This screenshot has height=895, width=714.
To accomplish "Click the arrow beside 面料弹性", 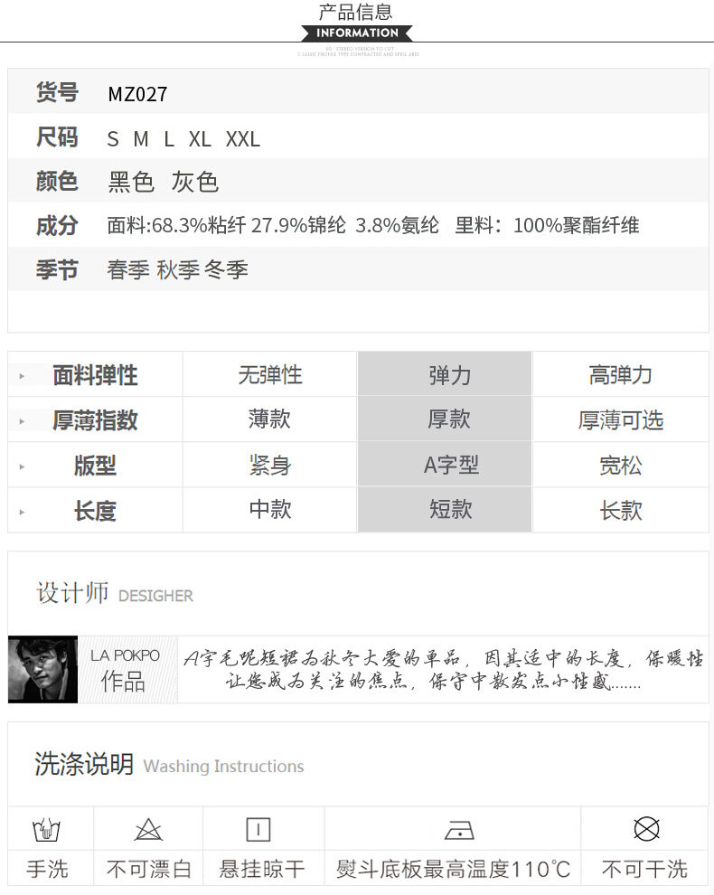I will click(x=22, y=376).
